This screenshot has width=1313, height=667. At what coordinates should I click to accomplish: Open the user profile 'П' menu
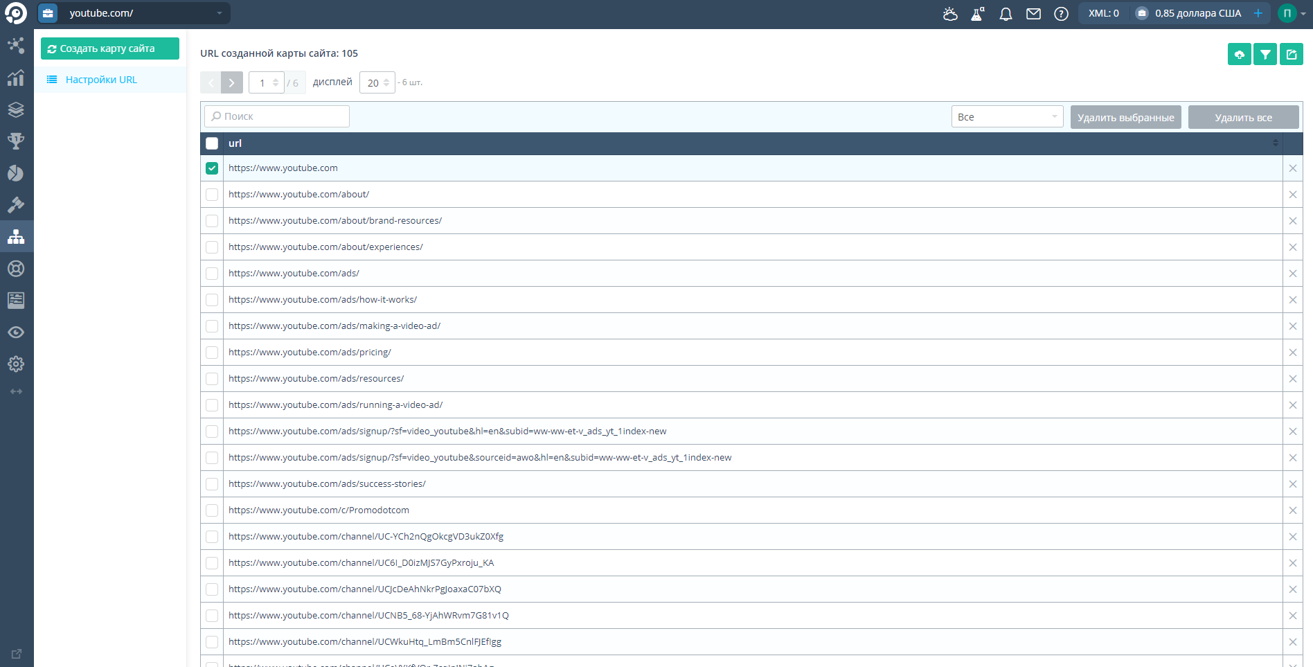tap(1292, 13)
